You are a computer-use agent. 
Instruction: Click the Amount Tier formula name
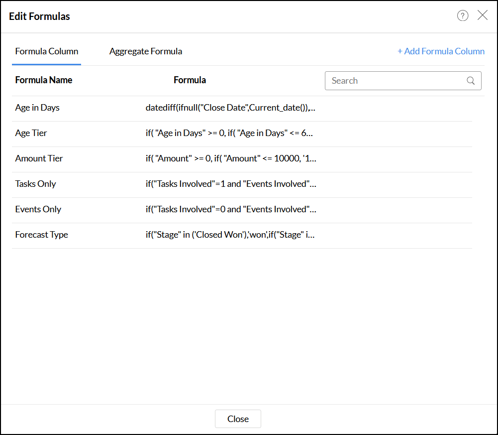click(x=39, y=158)
